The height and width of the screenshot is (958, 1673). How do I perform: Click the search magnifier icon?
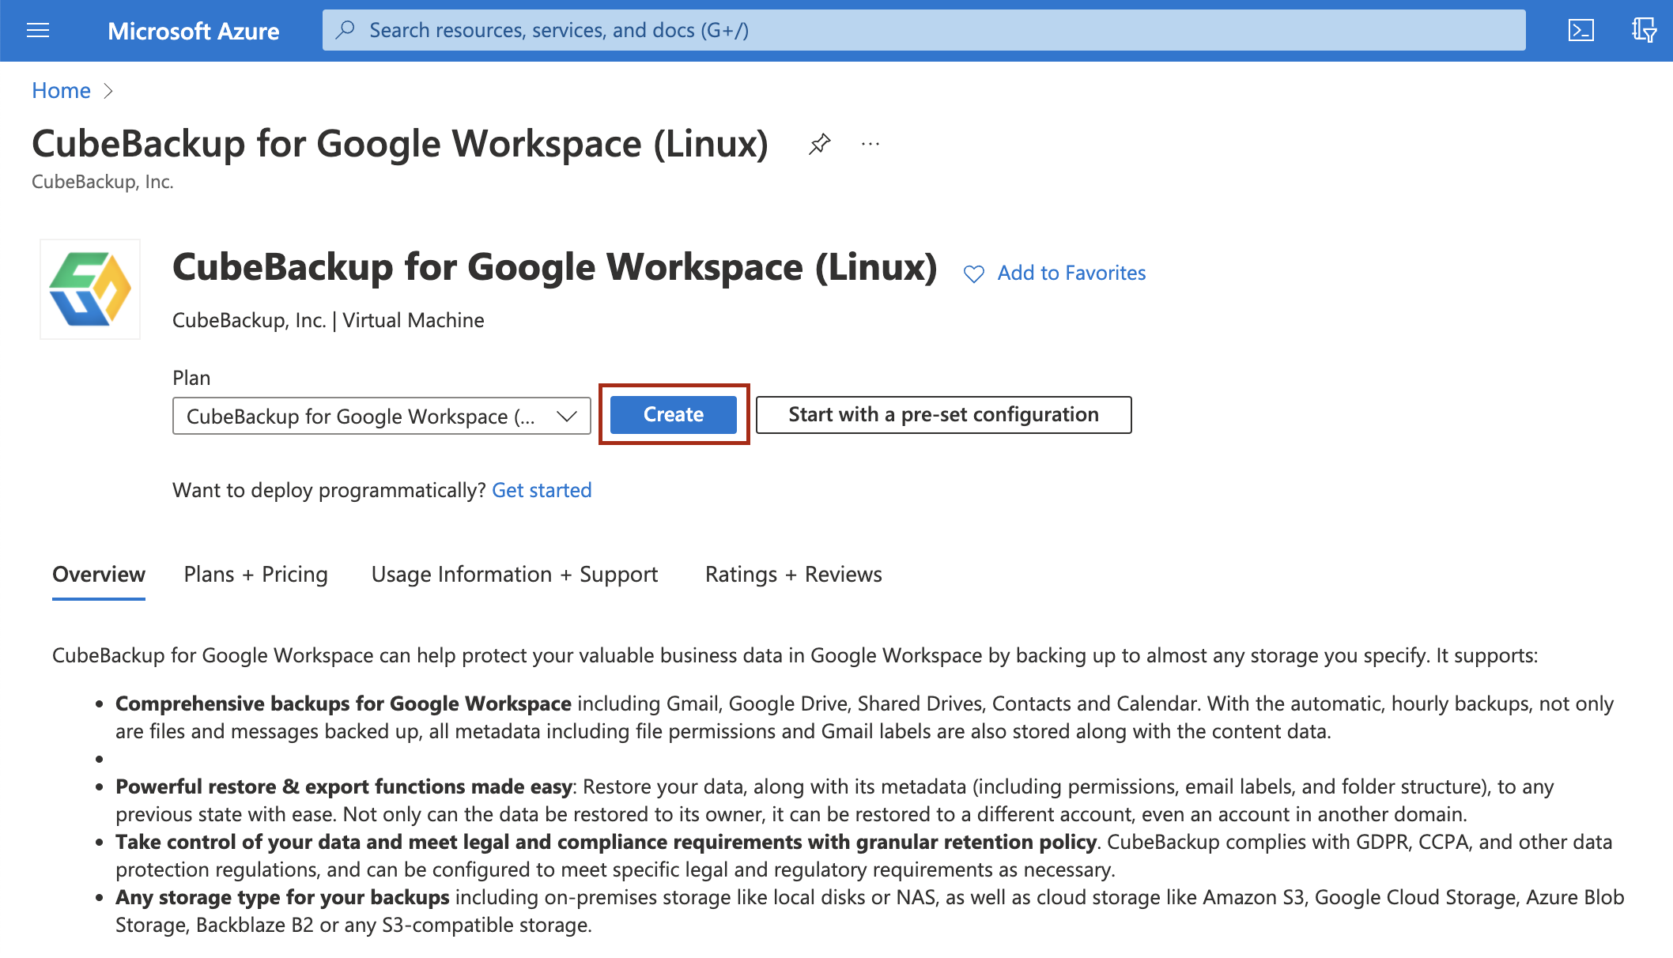[345, 30]
